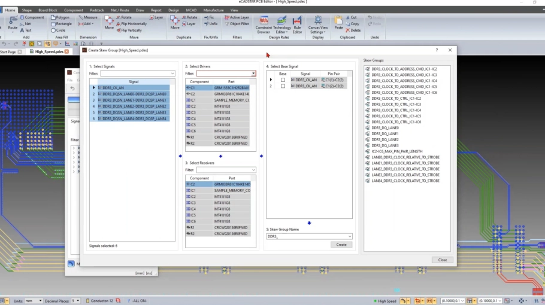Click the Close button in dialog
The width and height of the screenshot is (545, 305).
click(x=443, y=260)
